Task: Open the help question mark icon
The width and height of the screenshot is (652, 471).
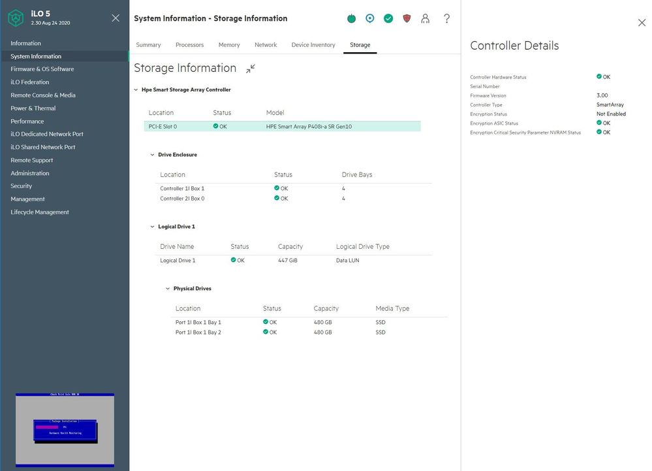Action: point(446,19)
